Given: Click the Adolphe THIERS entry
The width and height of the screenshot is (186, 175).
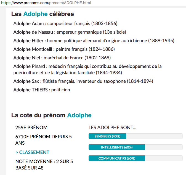Looking at the screenshot, I should [42, 90].
